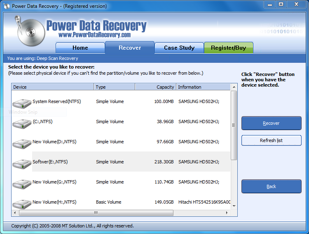The height and width of the screenshot is (234, 309).
Task: Click the title bar application icon
Action: tap(7, 6)
